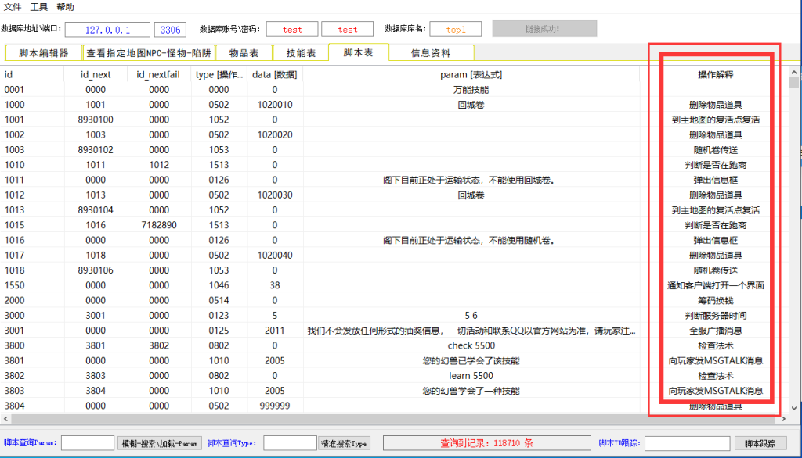Viewport: 802px width, 458px height.
Task: Open the 文件 menu
Action: 13,6
